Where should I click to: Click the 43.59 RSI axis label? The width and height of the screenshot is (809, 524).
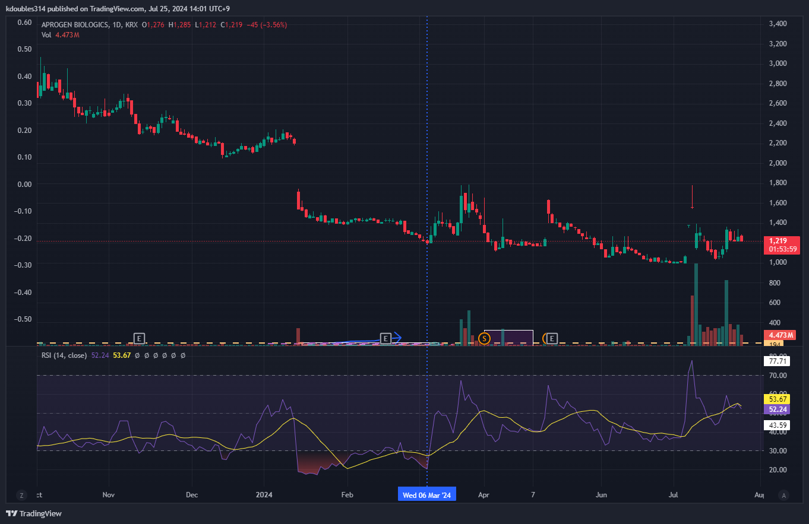[778, 425]
